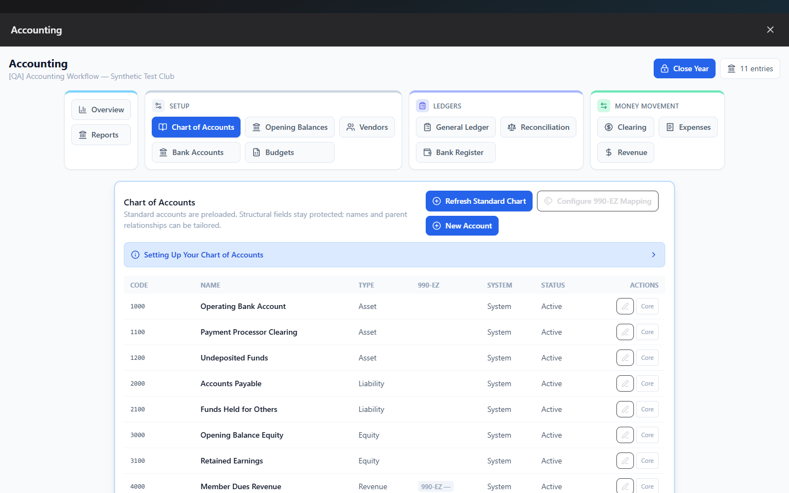Expand the Setting Up Your Chart of Accounts chevron
This screenshot has width=789, height=493.
(654, 255)
